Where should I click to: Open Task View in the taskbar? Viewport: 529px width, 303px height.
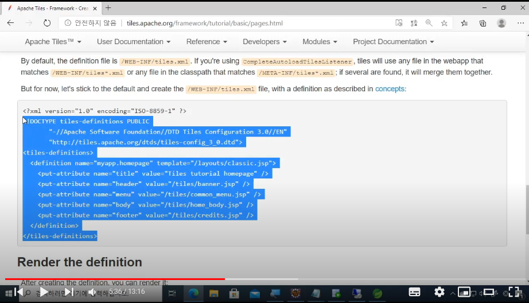coord(172,293)
